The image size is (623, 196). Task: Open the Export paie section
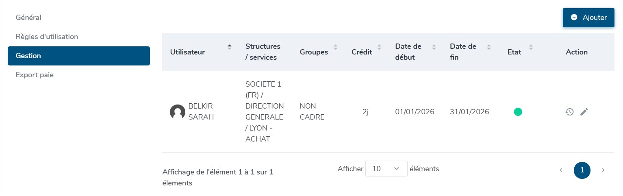pyautogui.click(x=35, y=75)
